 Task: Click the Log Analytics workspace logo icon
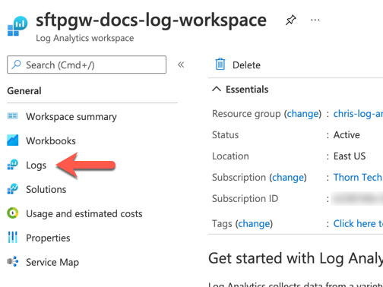click(17, 26)
